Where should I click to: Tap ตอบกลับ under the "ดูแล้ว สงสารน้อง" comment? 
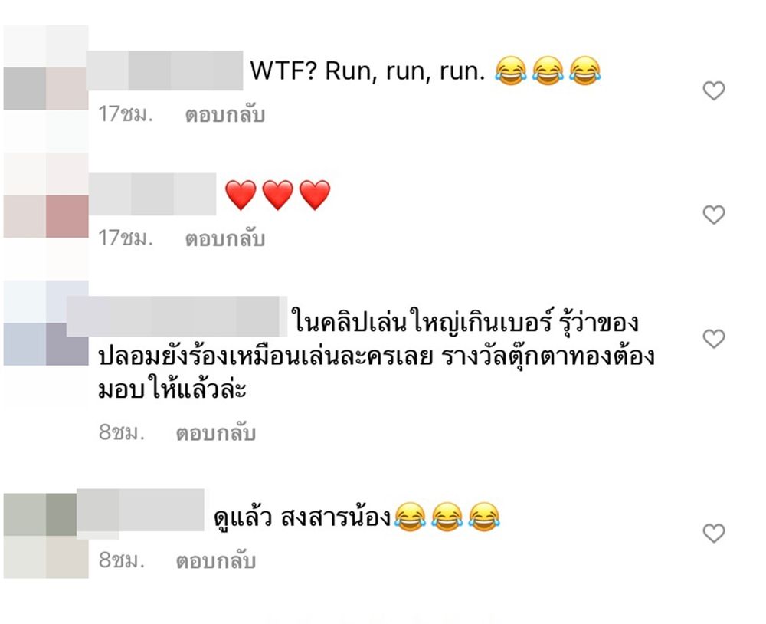[216, 560]
